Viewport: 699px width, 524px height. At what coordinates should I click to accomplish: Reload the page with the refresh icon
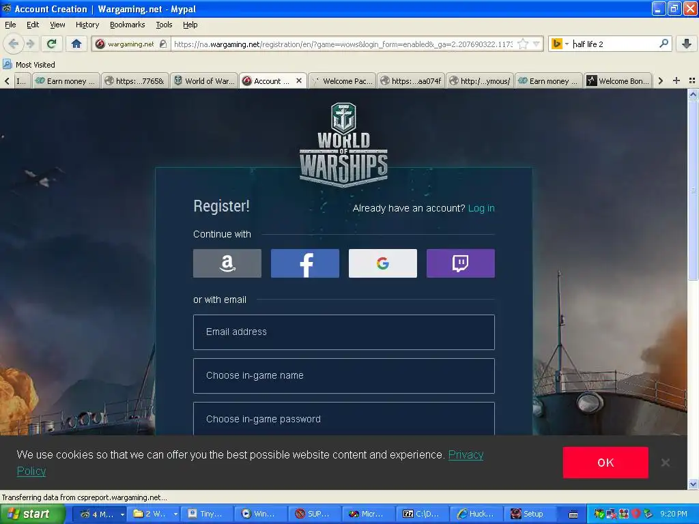(x=52, y=44)
